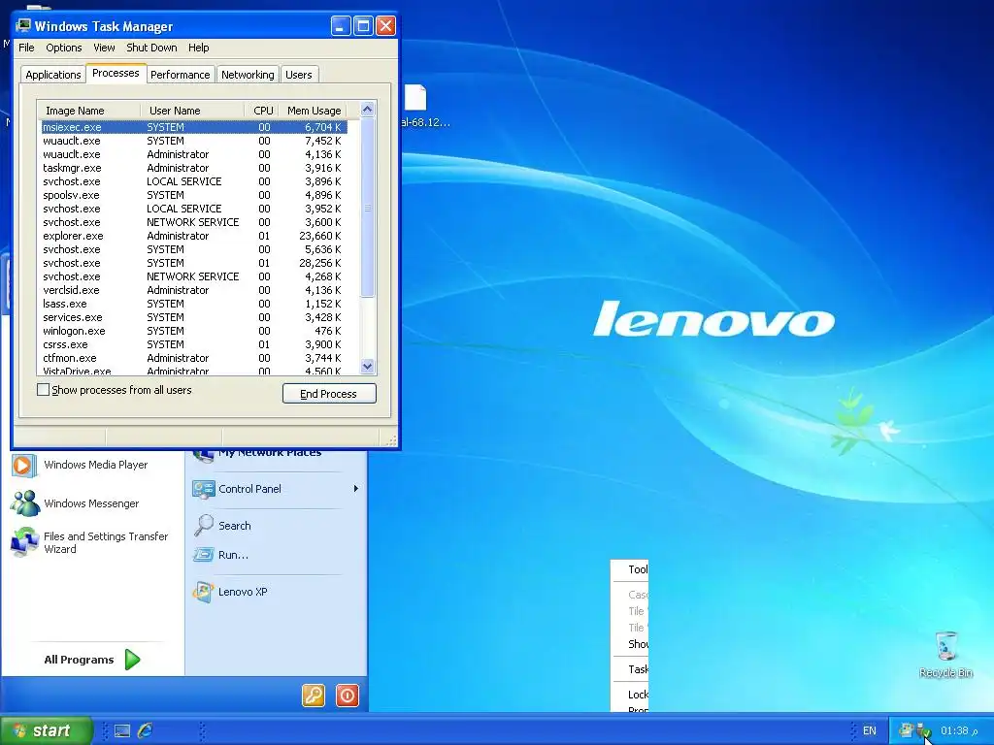This screenshot has height=745, width=994.
Task: Select the spoolsv.exe process row
Action: coord(193,195)
